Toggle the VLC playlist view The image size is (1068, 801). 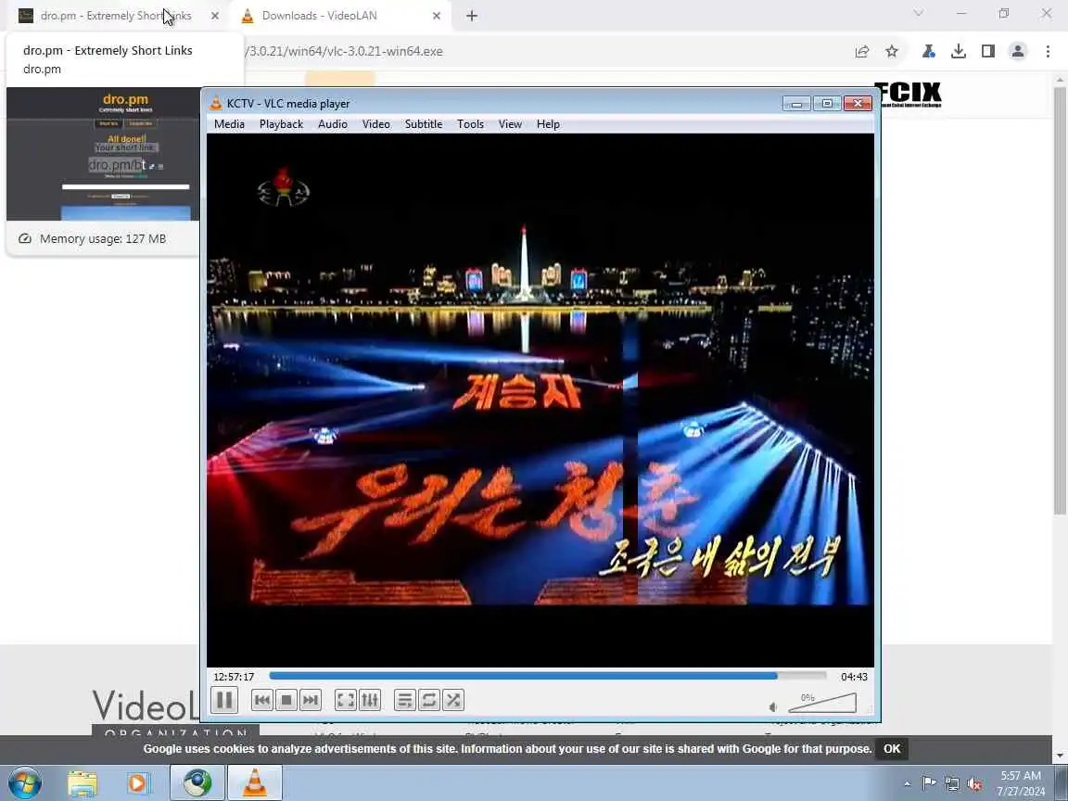coord(404,700)
